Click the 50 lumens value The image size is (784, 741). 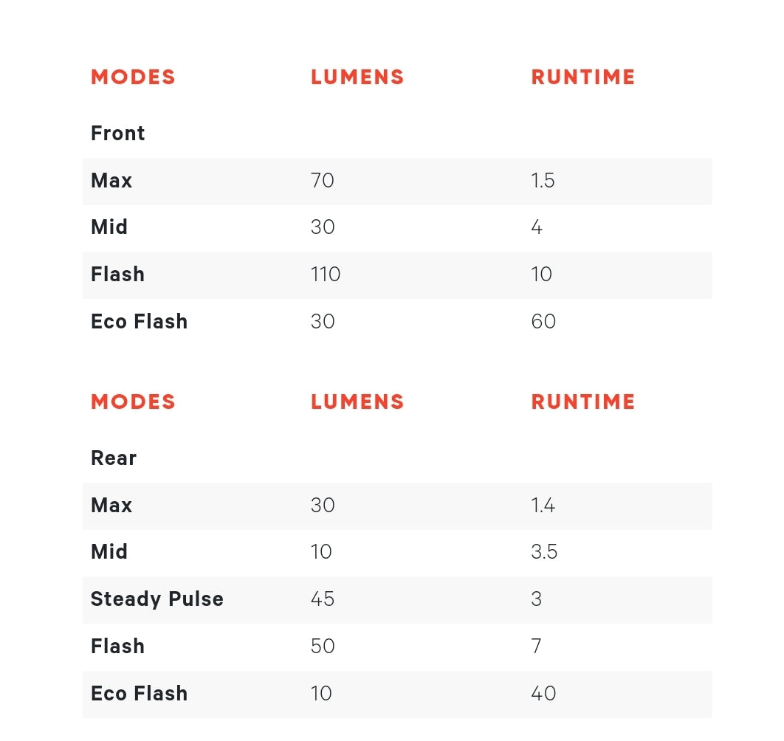click(x=323, y=647)
